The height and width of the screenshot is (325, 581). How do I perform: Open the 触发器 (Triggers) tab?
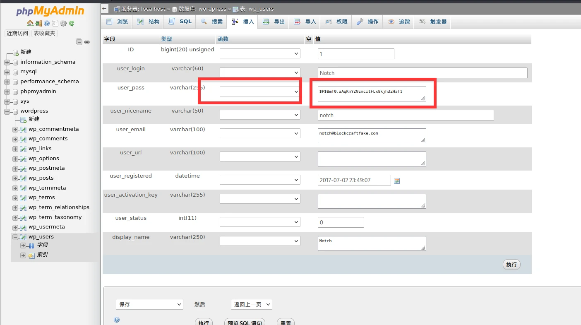point(432,22)
